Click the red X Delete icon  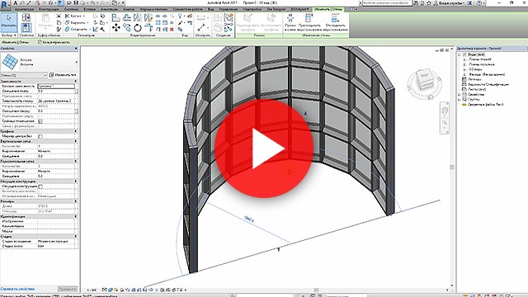pos(172,30)
